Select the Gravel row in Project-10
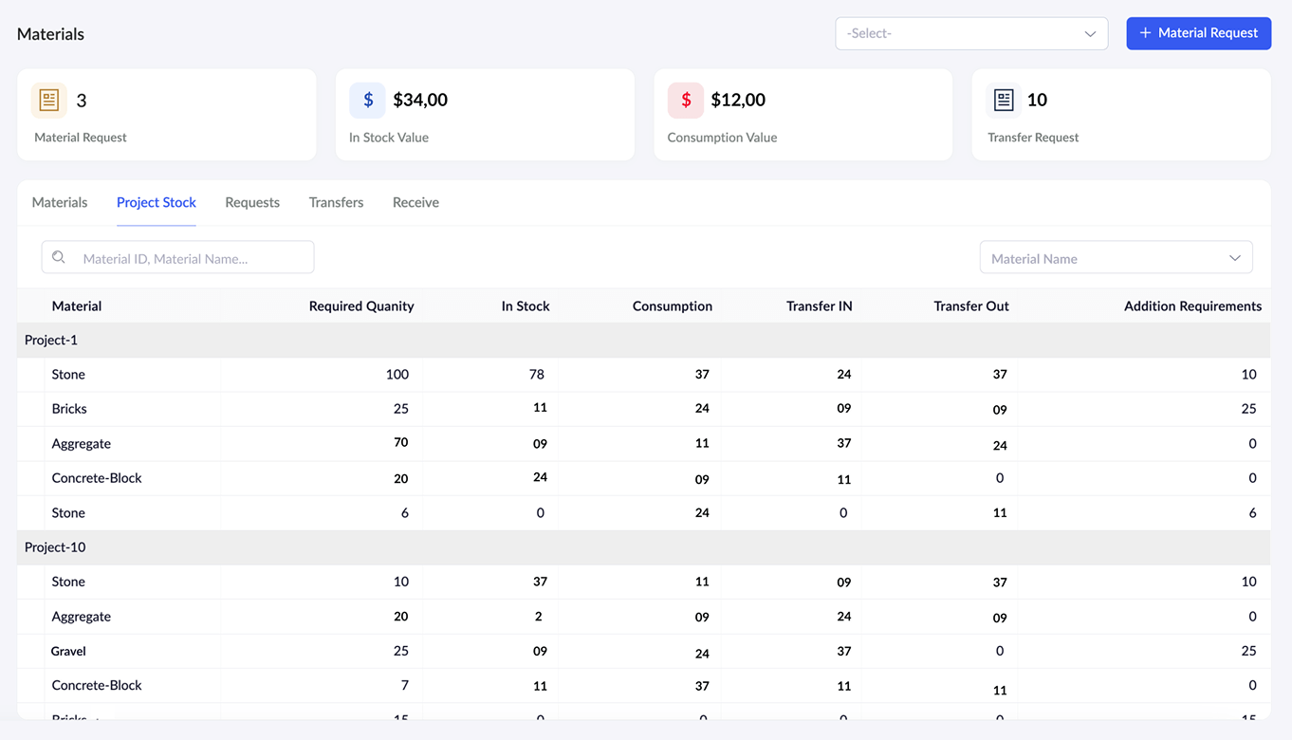The width and height of the screenshot is (1292, 740). pos(68,651)
